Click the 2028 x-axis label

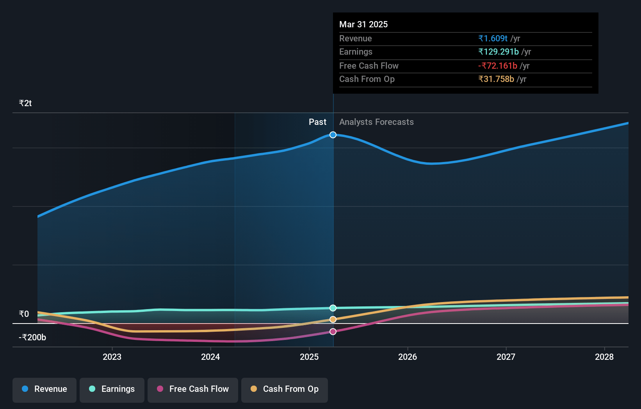click(x=604, y=357)
